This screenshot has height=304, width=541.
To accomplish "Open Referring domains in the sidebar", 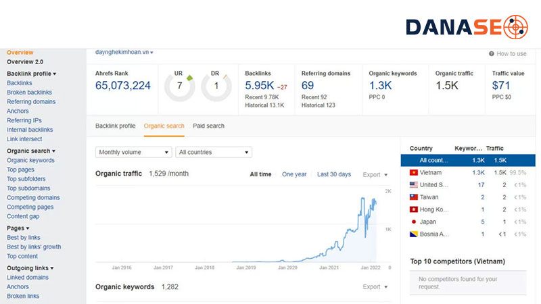I will pyautogui.click(x=31, y=102).
